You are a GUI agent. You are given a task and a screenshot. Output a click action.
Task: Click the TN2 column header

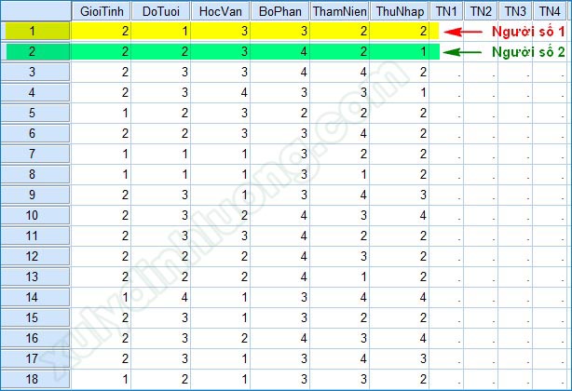pos(481,11)
